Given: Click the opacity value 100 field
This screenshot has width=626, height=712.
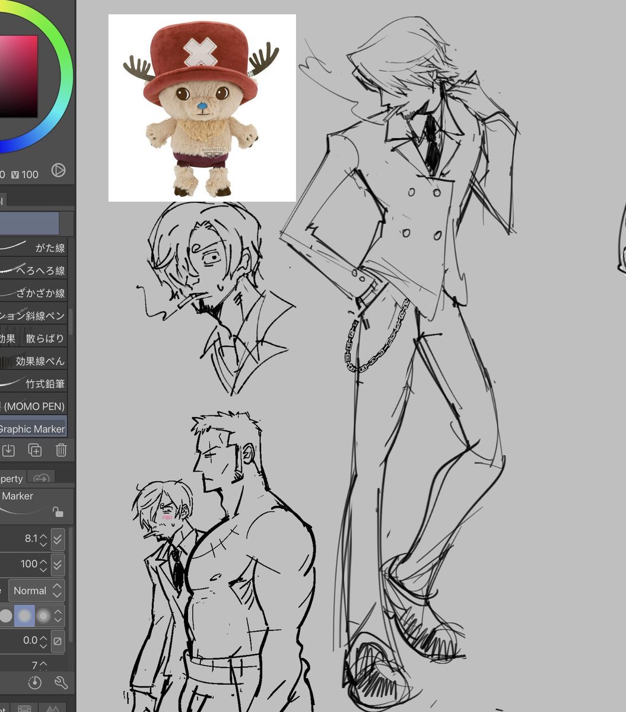Looking at the screenshot, I should [x=28, y=564].
